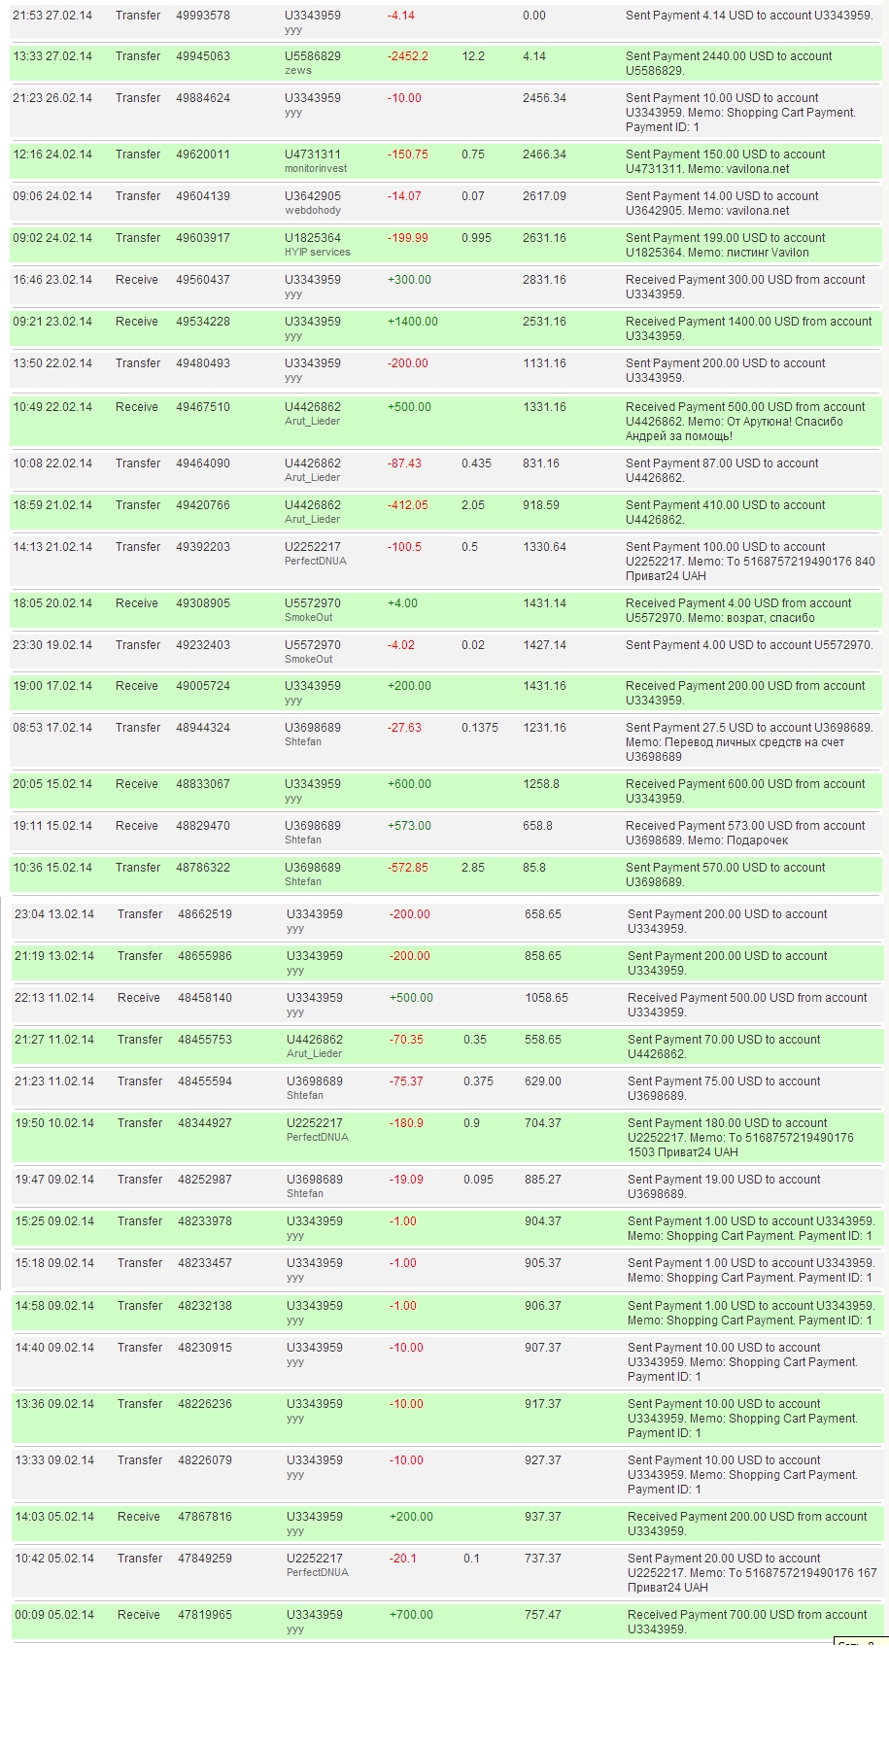
Task: Click the 1330.64 balance
Action: [x=544, y=547]
